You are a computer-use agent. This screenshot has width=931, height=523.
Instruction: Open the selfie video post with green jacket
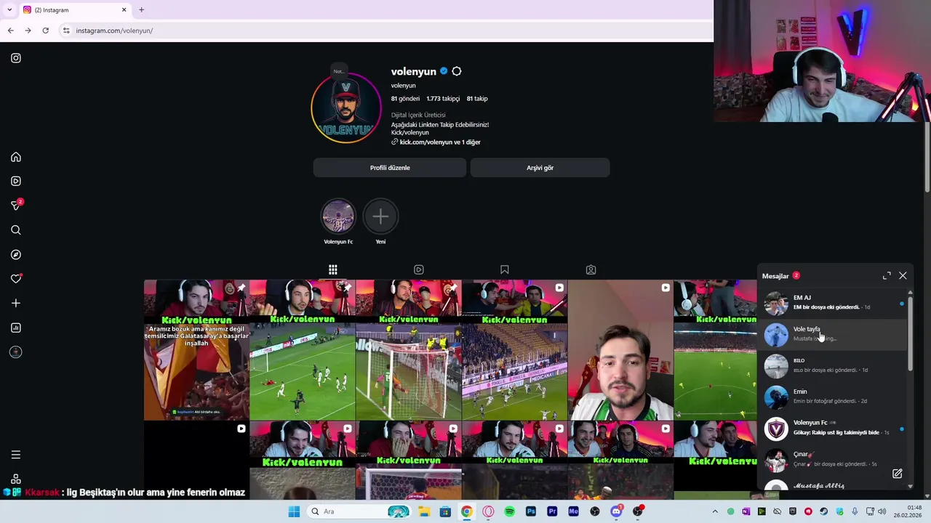(620, 350)
